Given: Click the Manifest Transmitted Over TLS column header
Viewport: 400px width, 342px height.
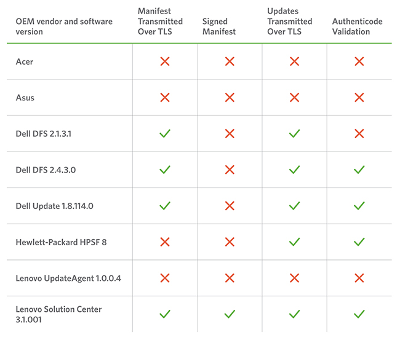Looking at the screenshot, I should click(x=160, y=21).
